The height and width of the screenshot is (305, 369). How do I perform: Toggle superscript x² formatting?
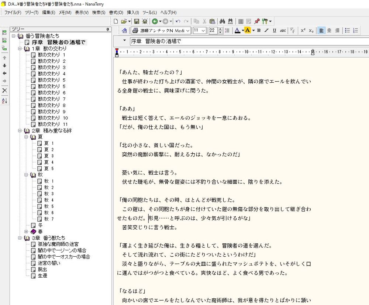tap(303, 30)
